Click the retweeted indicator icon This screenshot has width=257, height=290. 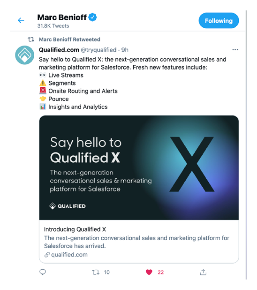31,40
